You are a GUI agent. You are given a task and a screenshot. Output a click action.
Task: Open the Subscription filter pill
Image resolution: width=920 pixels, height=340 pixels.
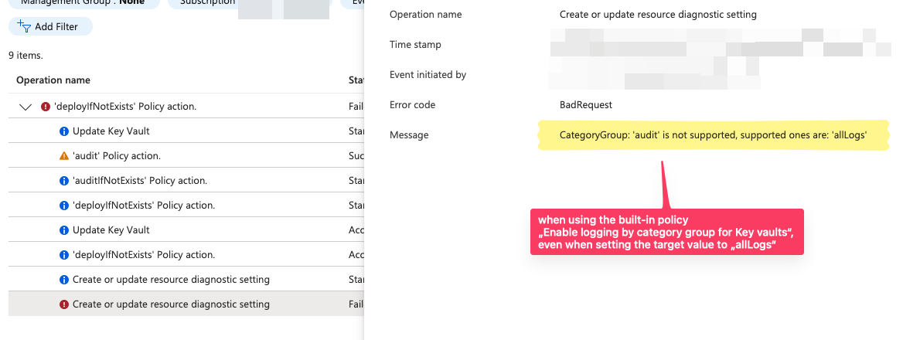click(208, 3)
